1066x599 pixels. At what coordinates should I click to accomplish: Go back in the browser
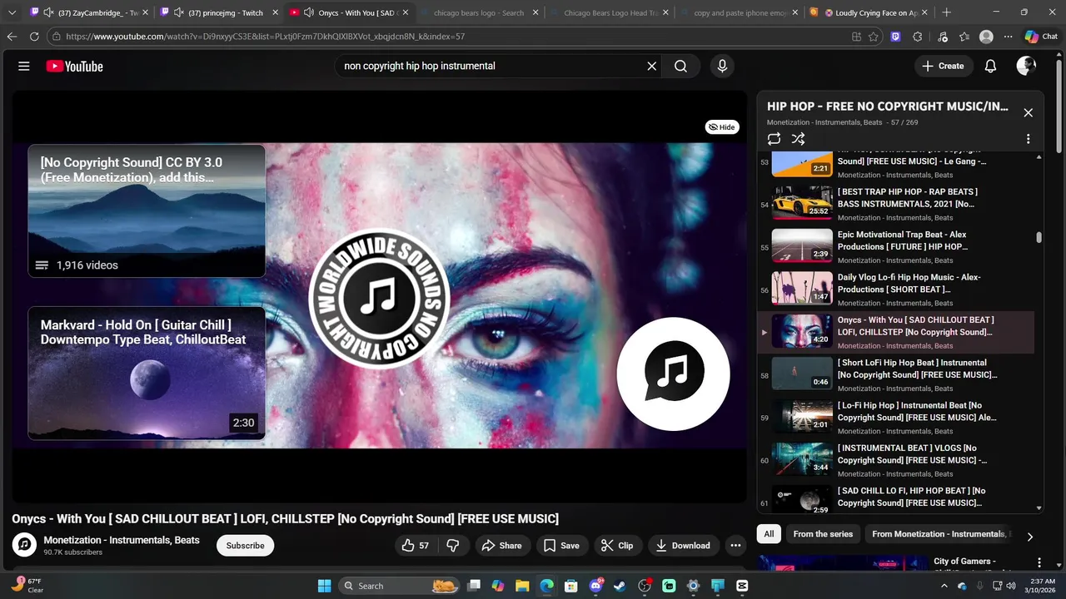[x=12, y=37]
